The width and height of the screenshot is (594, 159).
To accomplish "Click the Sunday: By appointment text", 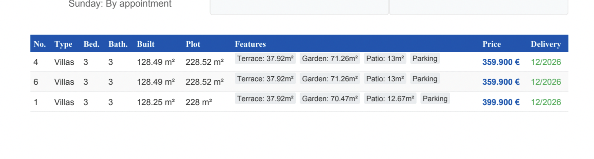I will pyautogui.click(x=120, y=4).
